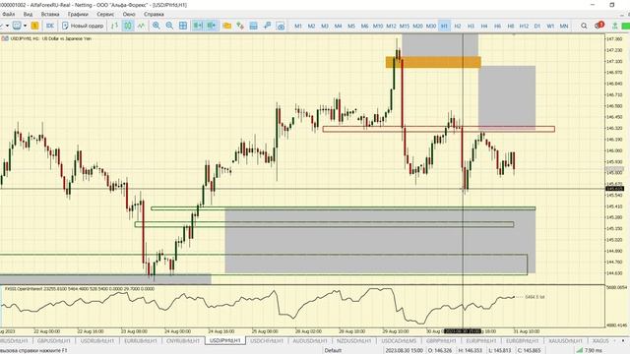Zoom out on the chart

169,26
